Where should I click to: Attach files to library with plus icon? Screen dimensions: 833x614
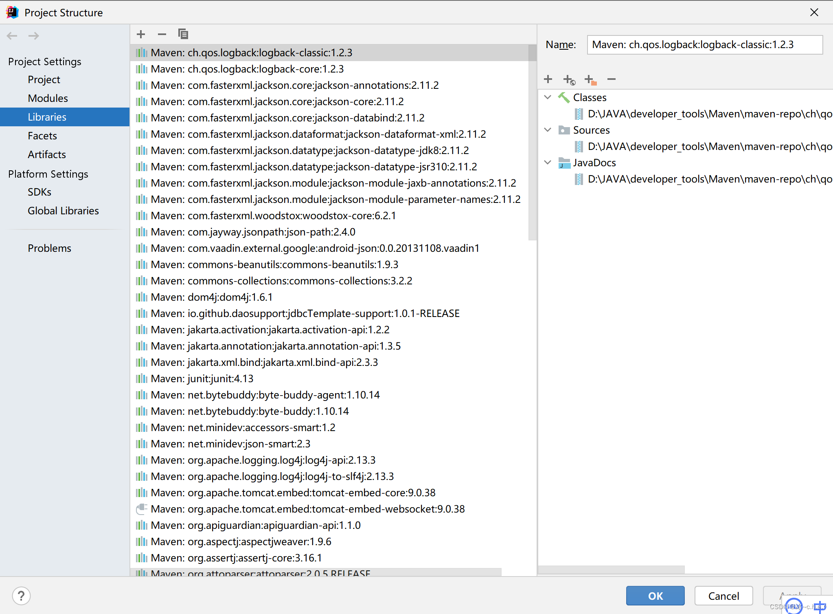548,79
